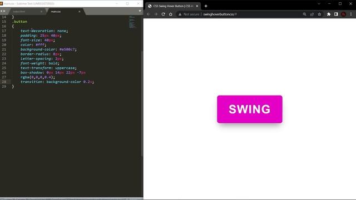This screenshot has height=200, width=356.
Task: Close the CSS Swing Hover Button tab
Action: tap(197, 6)
